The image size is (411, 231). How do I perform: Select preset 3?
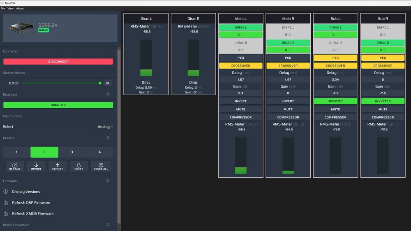coord(72,152)
